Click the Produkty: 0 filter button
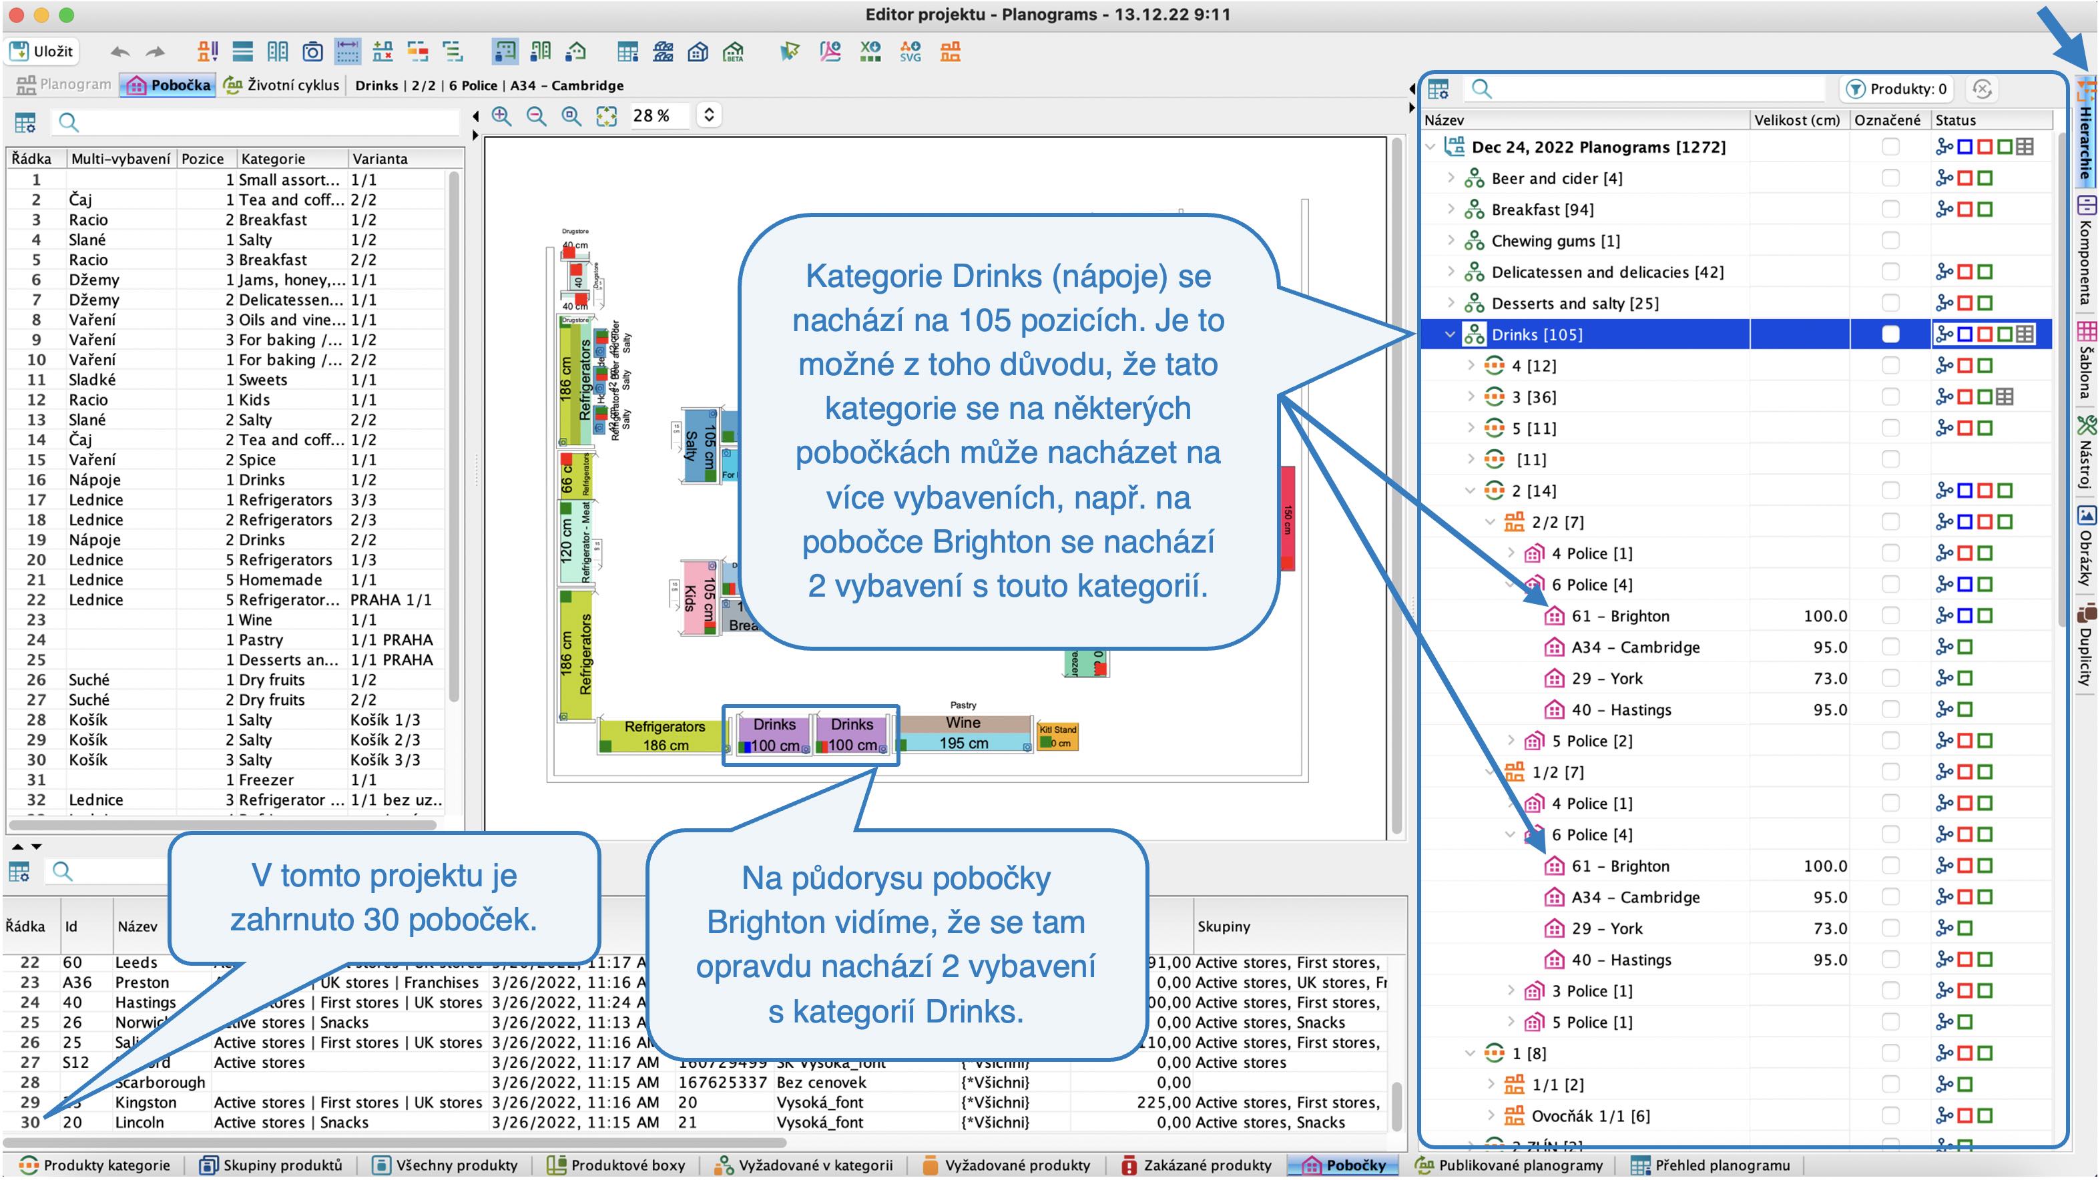Viewport: 2100px width, 1180px height. point(1897,89)
